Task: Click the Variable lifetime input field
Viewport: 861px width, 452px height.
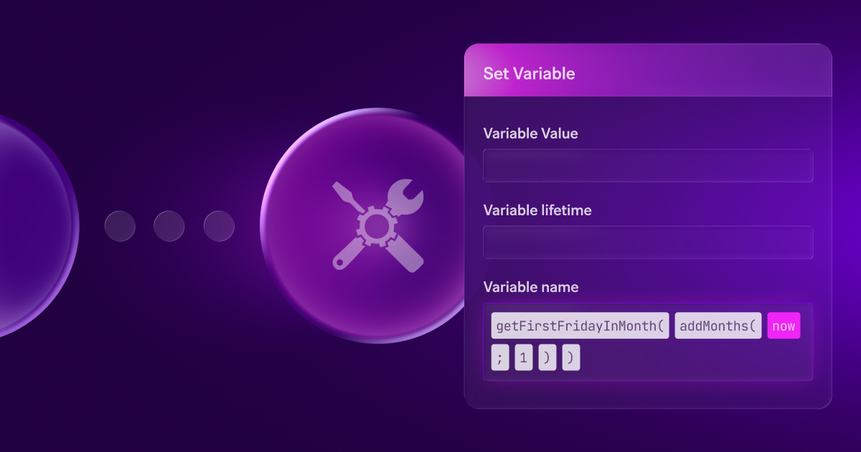Action: tap(648, 242)
